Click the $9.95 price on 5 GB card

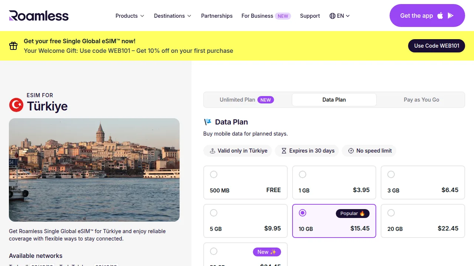pos(273,228)
